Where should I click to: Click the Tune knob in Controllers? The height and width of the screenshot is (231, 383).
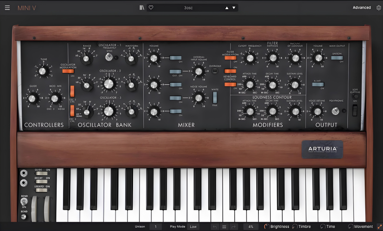click(43, 71)
